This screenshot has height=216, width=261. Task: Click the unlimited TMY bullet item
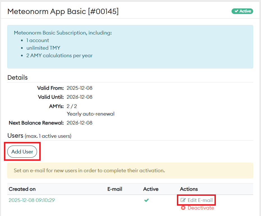[x=43, y=48]
